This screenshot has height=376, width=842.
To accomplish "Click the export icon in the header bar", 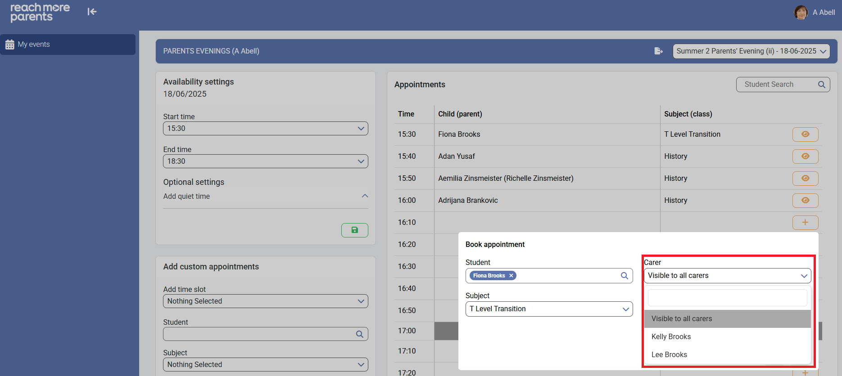I will (658, 51).
